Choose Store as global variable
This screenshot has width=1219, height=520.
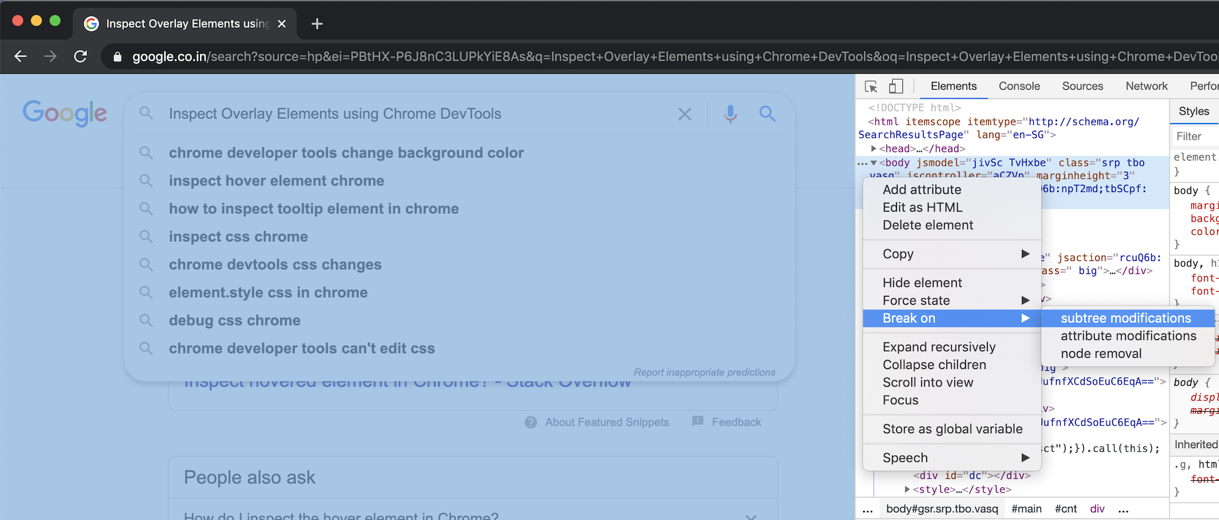(952, 429)
